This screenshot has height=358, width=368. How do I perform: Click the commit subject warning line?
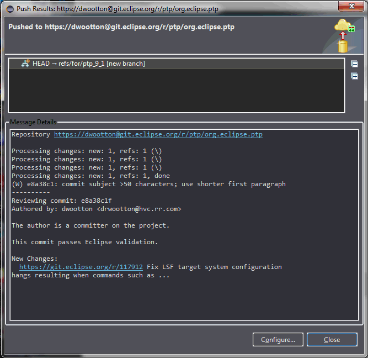[x=148, y=184]
